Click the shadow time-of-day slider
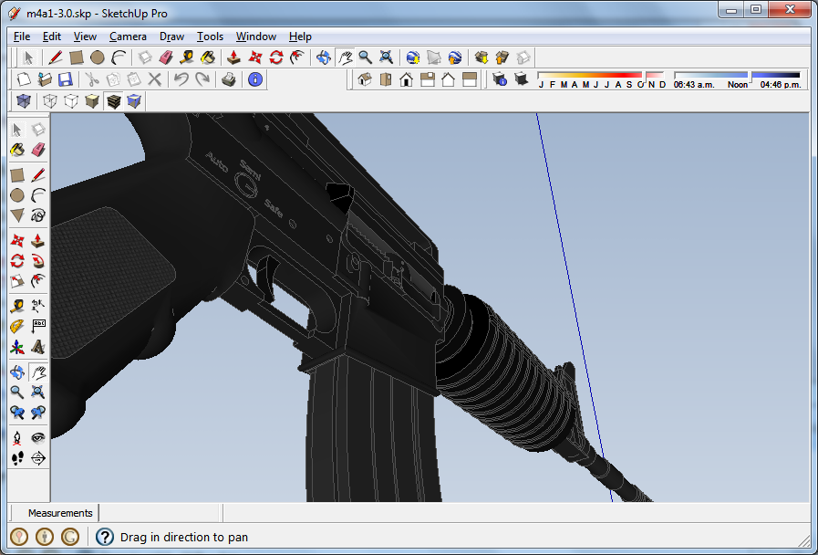 [x=737, y=75]
